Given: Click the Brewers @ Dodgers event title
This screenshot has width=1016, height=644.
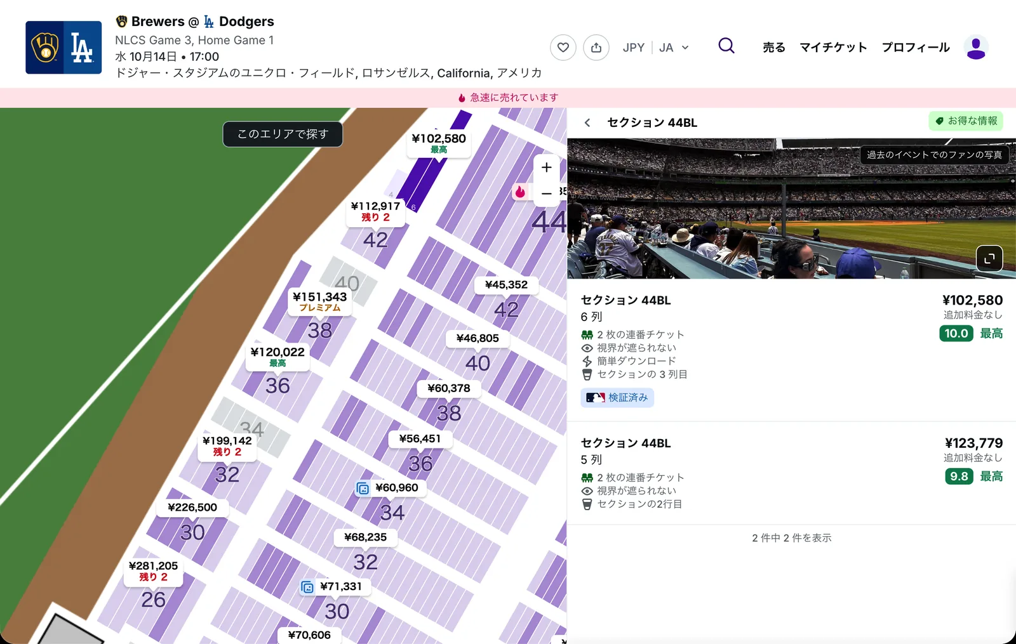Looking at the screenshot, I should [x=195, y=22].
